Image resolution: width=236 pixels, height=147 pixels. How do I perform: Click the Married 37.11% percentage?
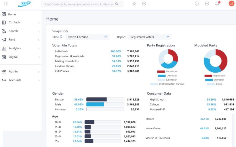(x=204, y=119)
